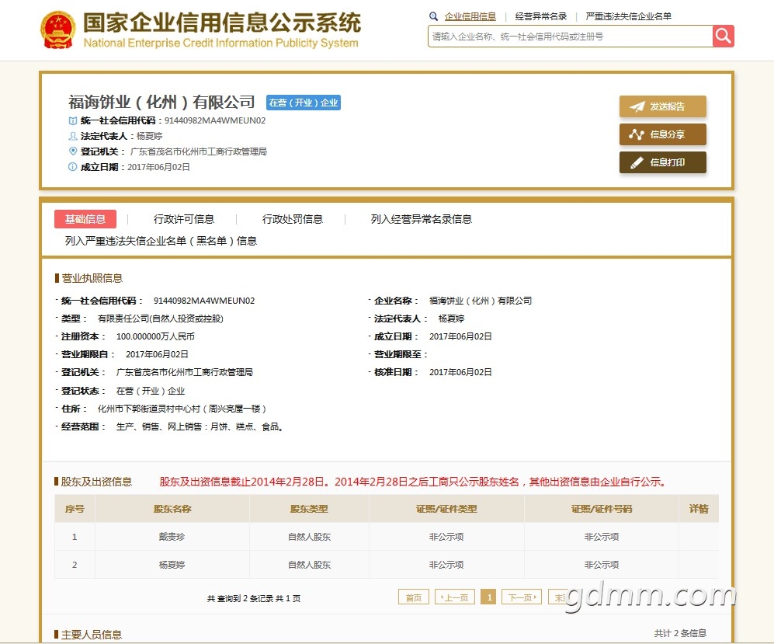Switch to the 行政处罚信息 tab
The width and height of the screenshot is (774, 644).
tap(292, 219)
